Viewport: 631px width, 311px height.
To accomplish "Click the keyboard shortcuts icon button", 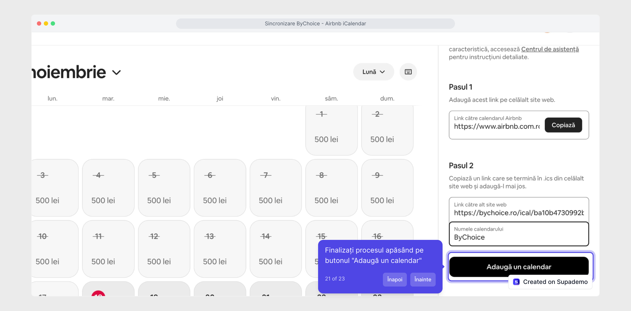I will [408, 72].
